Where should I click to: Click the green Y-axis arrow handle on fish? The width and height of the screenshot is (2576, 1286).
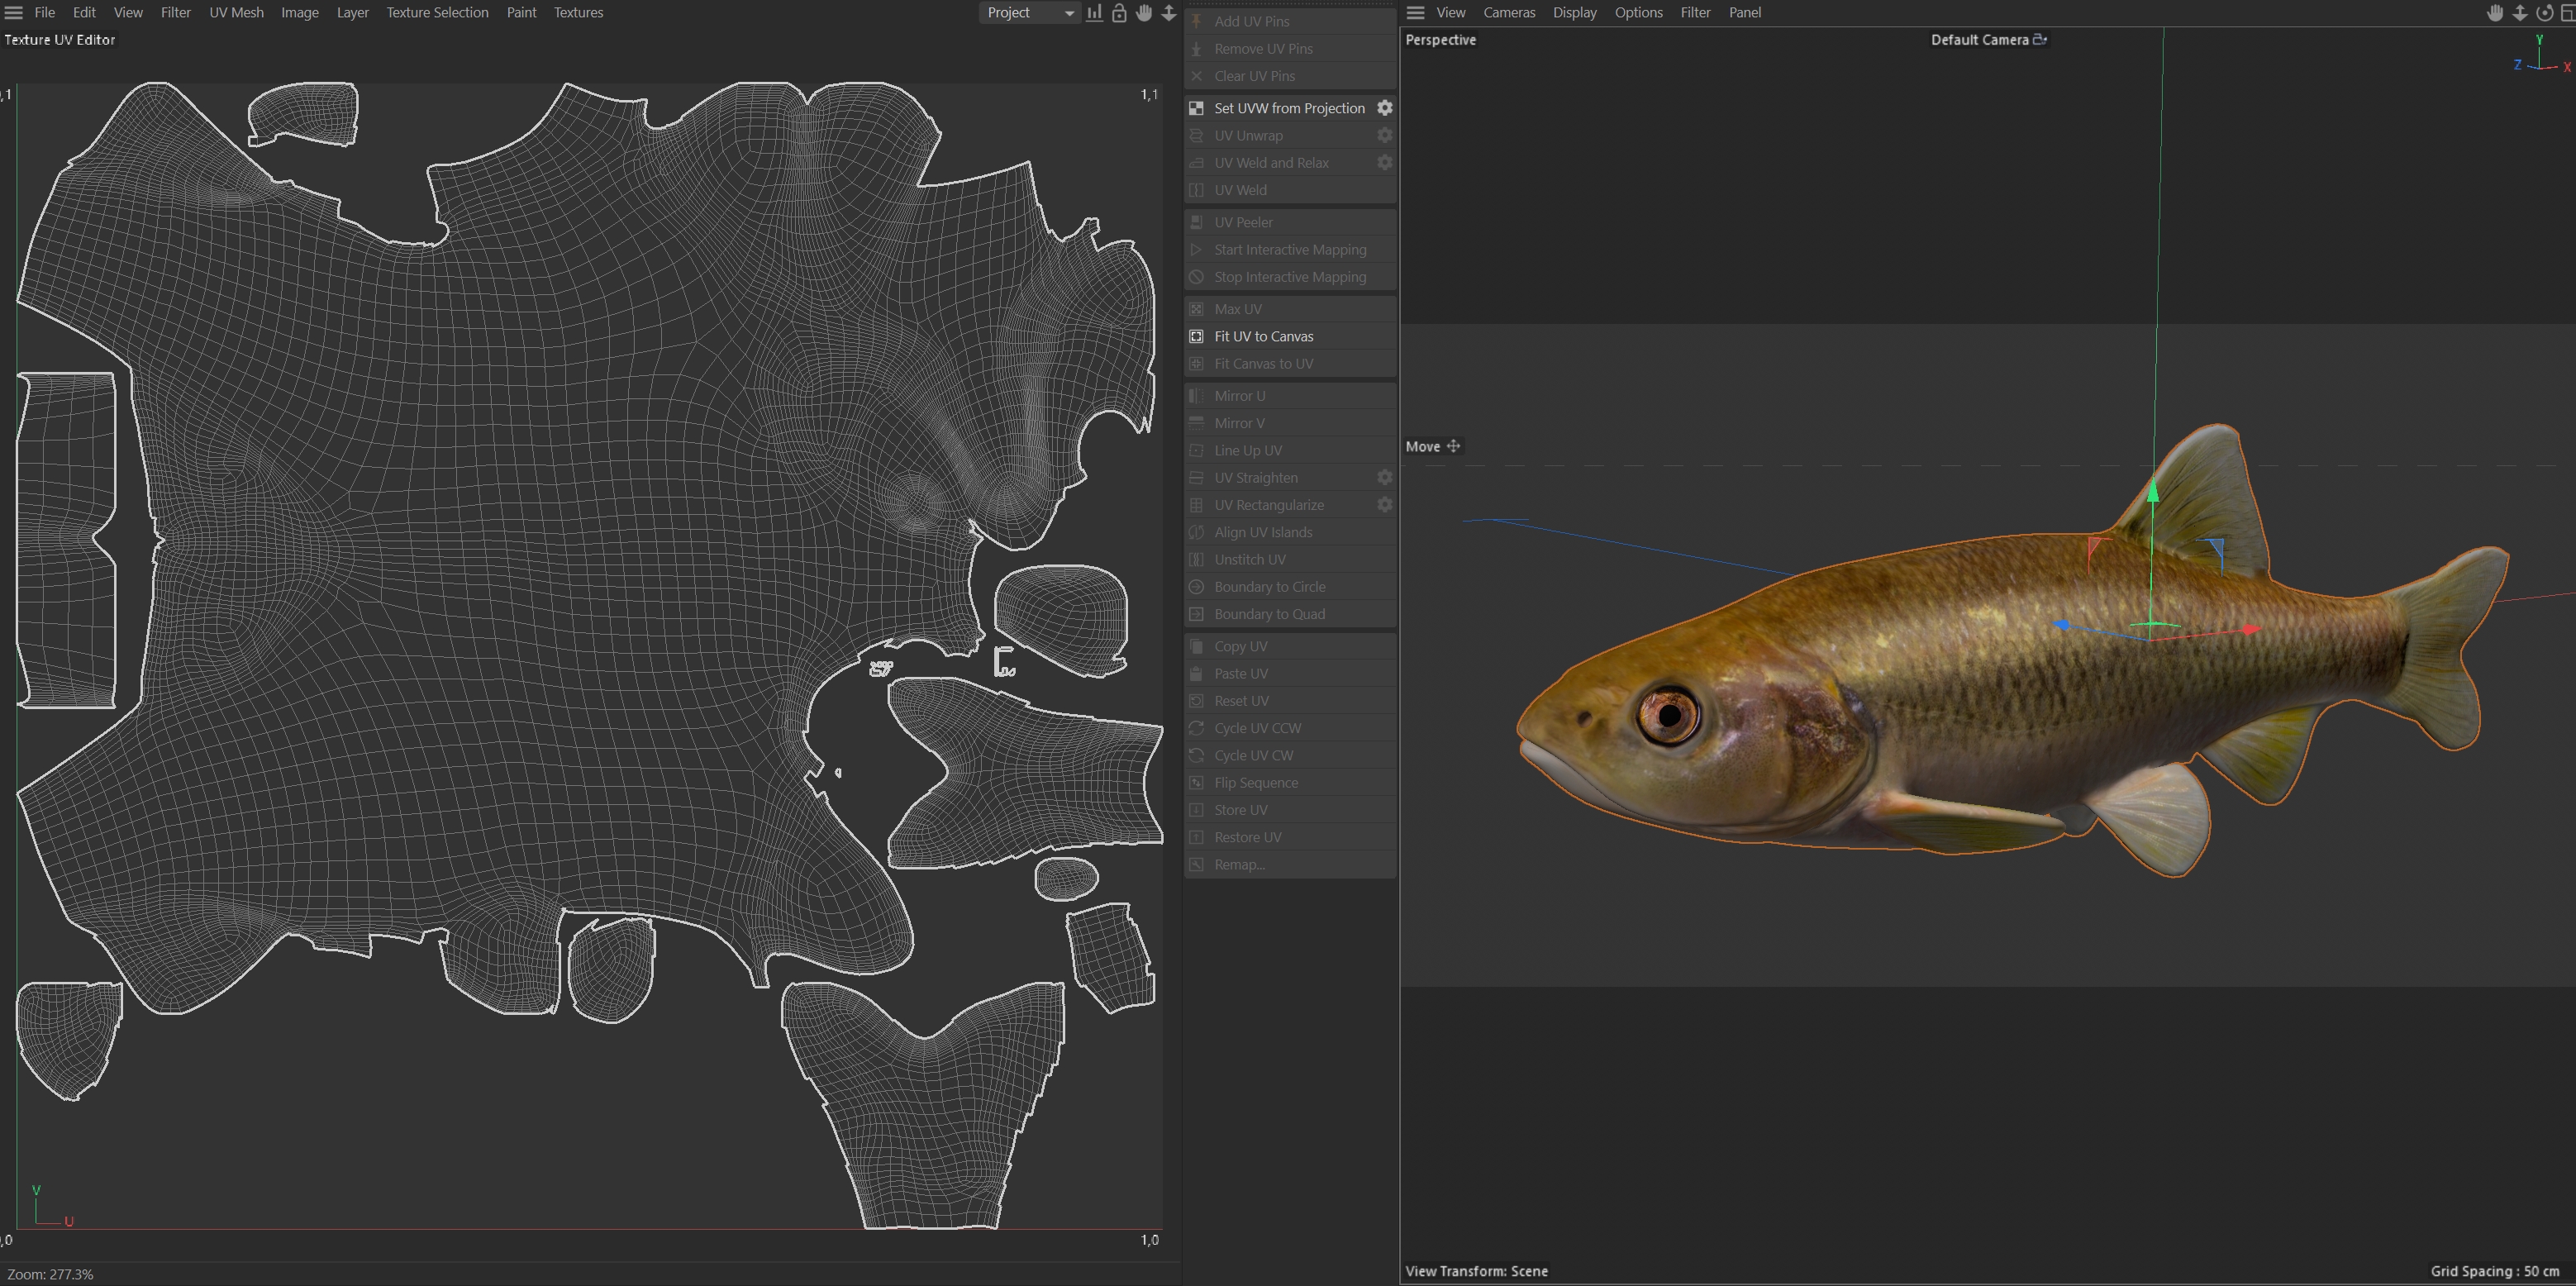tap(2153, 490)
